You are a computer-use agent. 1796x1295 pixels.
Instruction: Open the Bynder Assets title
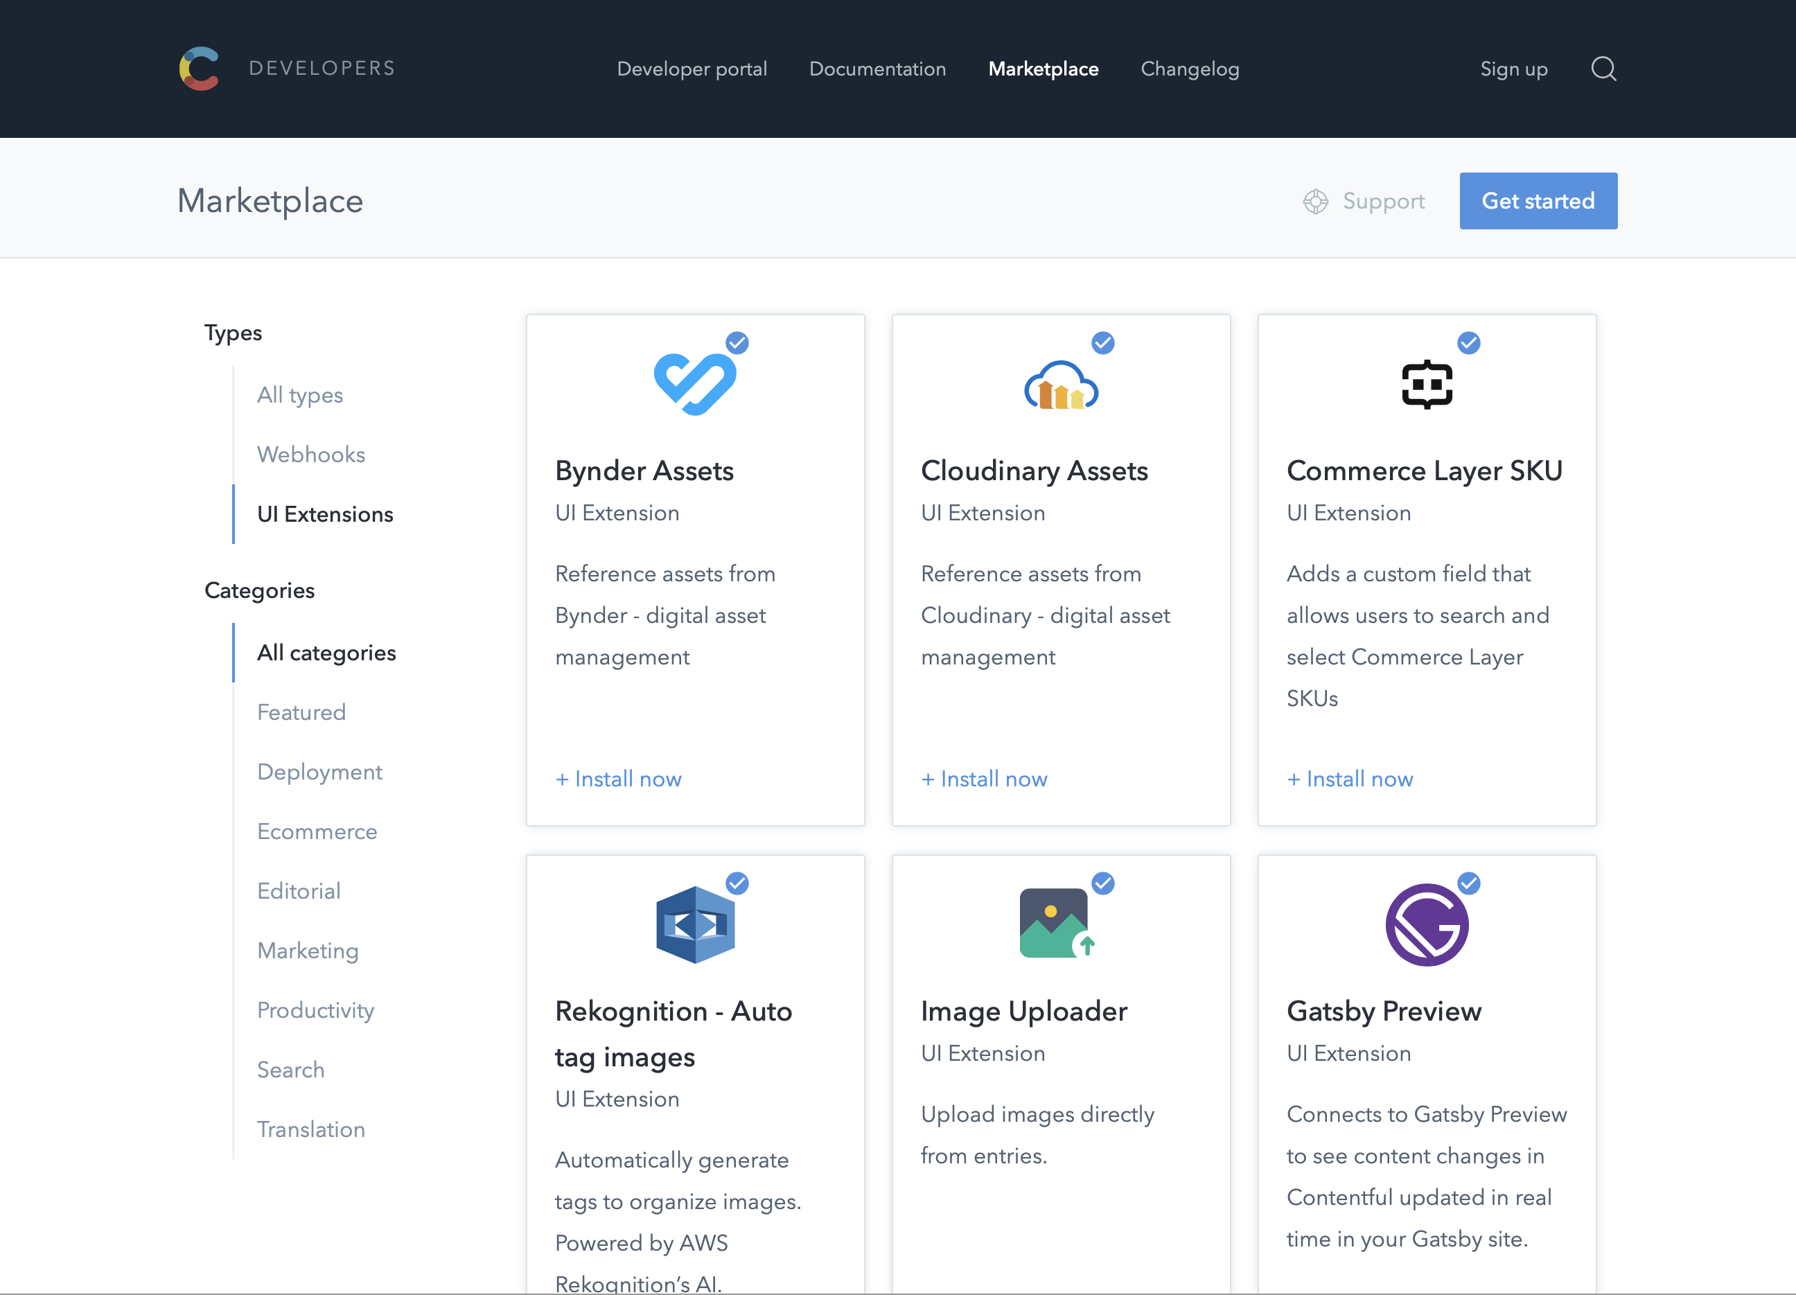click(644, 471)
